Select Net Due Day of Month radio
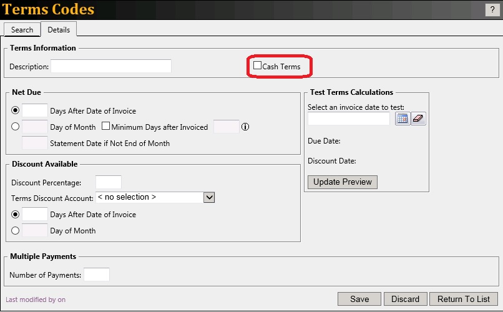Viewport: 503px width, 312px height. 16,127
